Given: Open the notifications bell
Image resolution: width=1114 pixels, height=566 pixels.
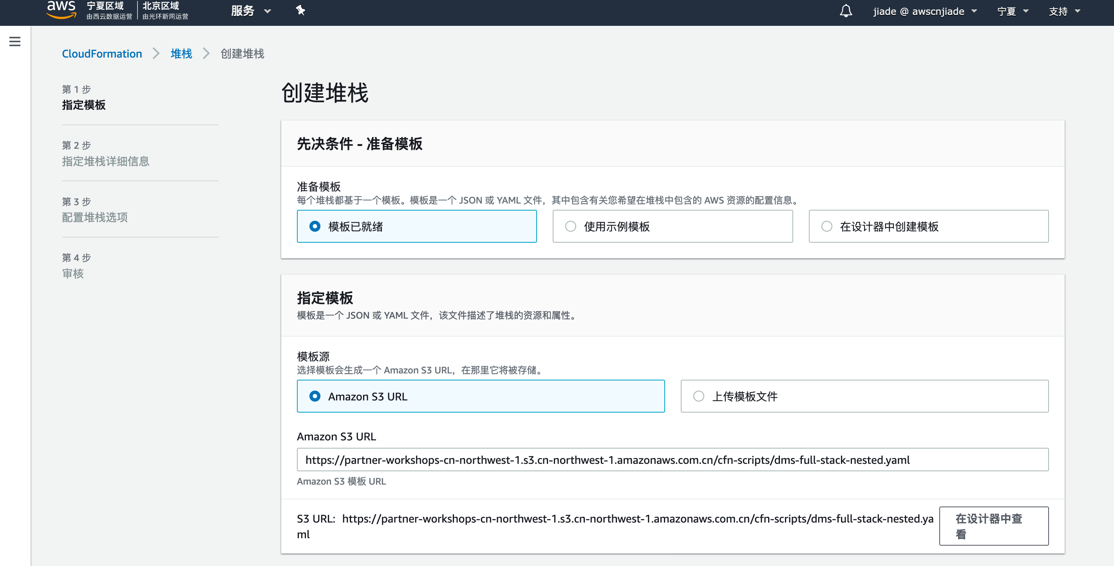Looking at the screenshot, I should pyautogui.click(x=845, y=11).
